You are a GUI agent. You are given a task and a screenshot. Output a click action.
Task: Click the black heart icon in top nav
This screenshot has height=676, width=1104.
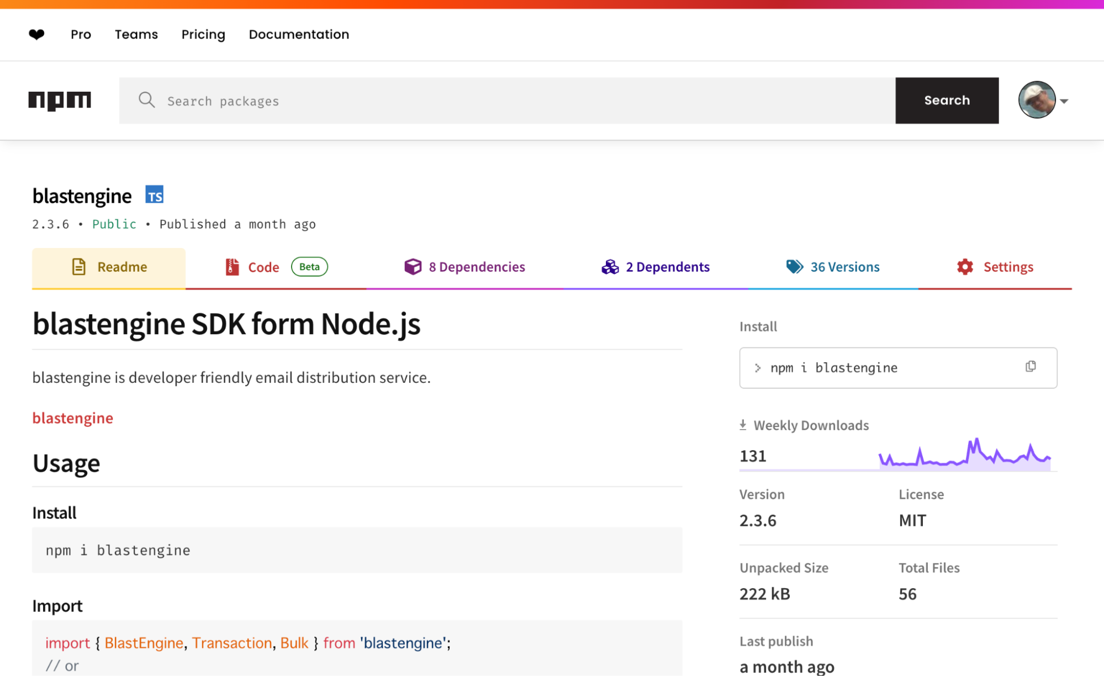(x=36, y=35)
